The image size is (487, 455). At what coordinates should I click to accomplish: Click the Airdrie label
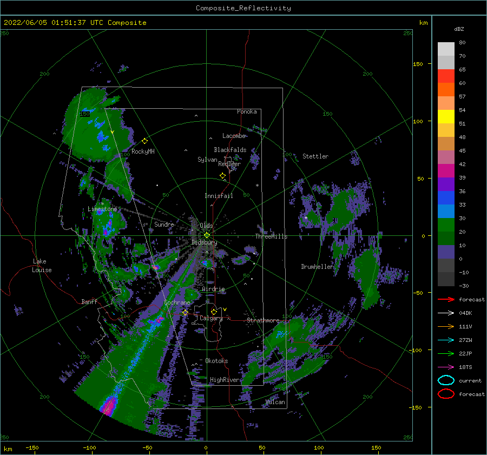click(x=213, y=289)
